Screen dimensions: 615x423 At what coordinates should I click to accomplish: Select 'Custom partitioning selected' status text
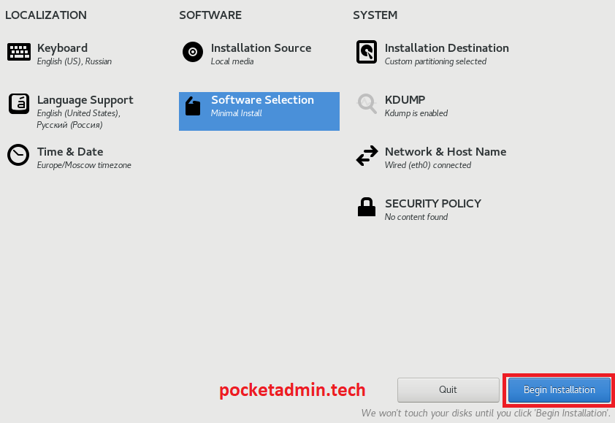435,62
